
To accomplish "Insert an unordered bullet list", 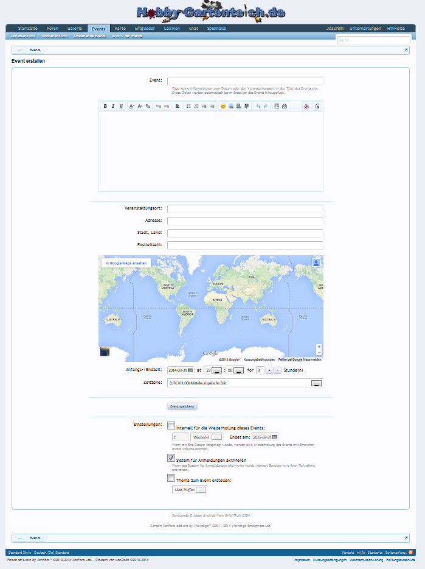I will [188, 107].
